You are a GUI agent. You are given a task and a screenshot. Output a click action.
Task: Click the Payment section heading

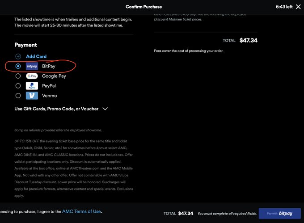coord(25,45)
